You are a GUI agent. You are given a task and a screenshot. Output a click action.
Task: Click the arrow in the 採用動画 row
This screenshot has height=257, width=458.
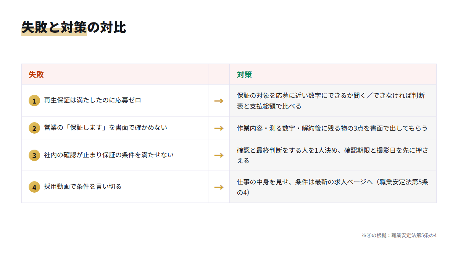219,187
